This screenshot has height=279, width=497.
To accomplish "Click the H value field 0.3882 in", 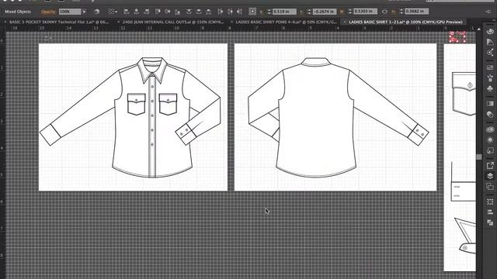I will 417,12.
